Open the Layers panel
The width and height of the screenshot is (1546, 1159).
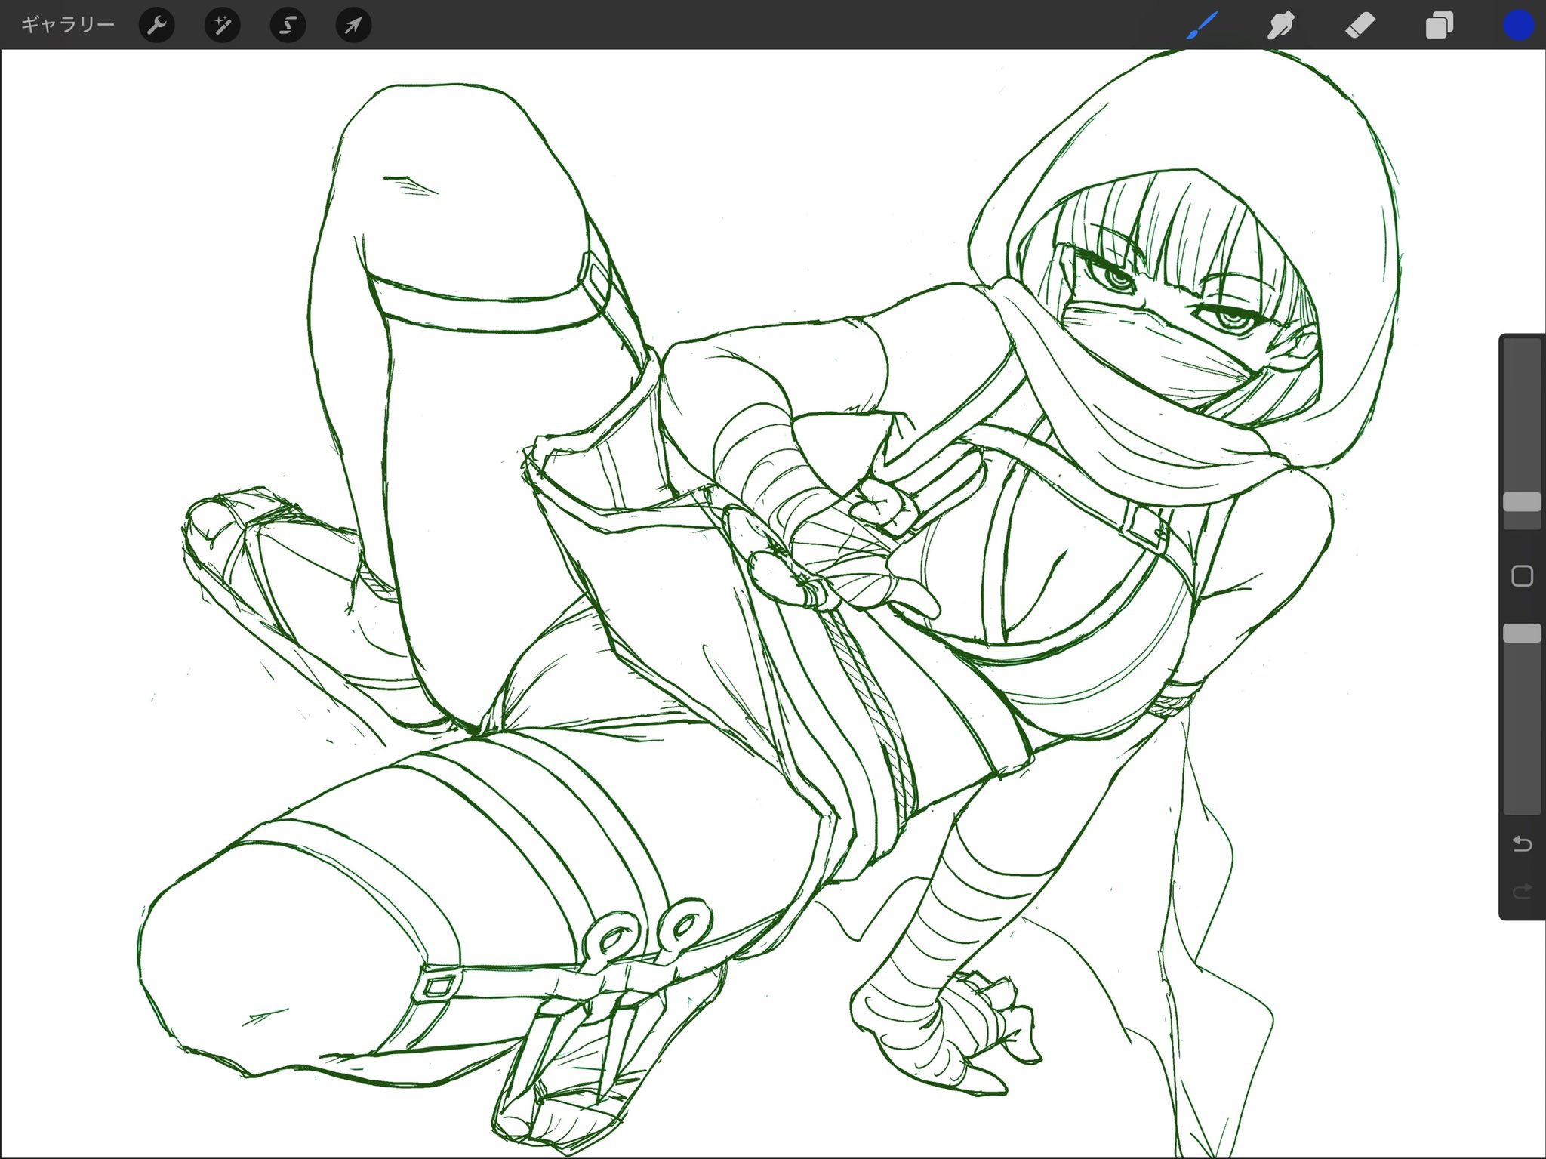click(x=1439, y=26)
